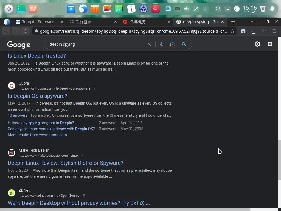Open the App Store from dock
Viewport: 281px width, 211px height.
coord(95,9)
